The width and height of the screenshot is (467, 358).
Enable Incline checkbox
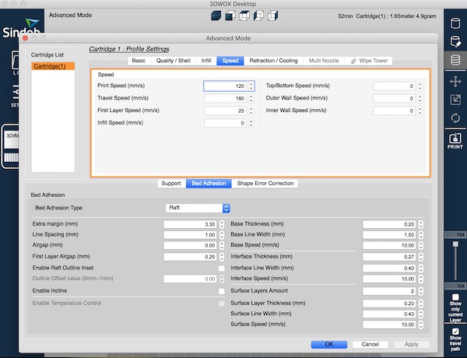[x=221, y=291]
